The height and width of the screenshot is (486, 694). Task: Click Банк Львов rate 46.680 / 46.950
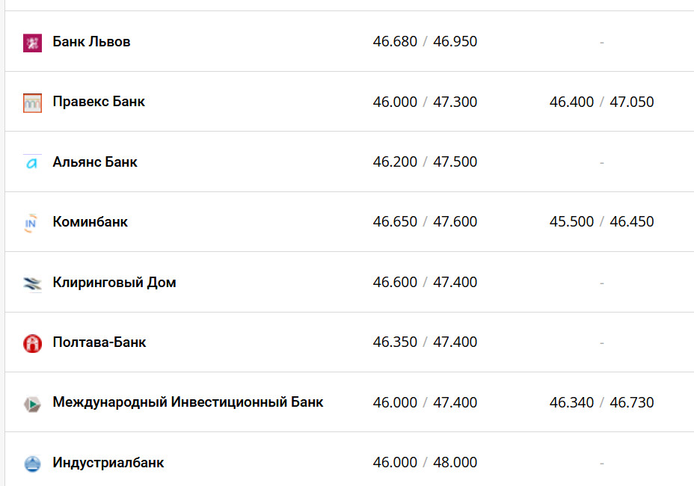click(425, 42)
